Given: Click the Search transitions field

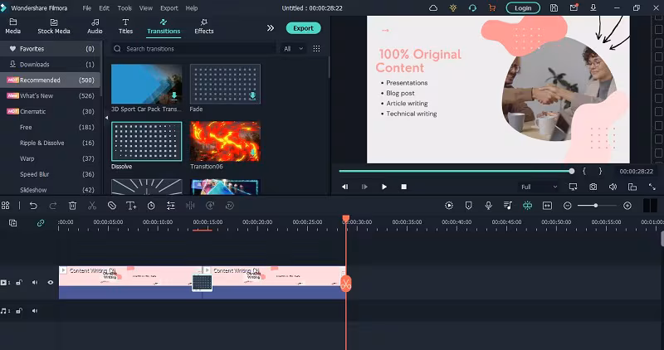Looking at the screenshot, I should [x=193, y=49].
